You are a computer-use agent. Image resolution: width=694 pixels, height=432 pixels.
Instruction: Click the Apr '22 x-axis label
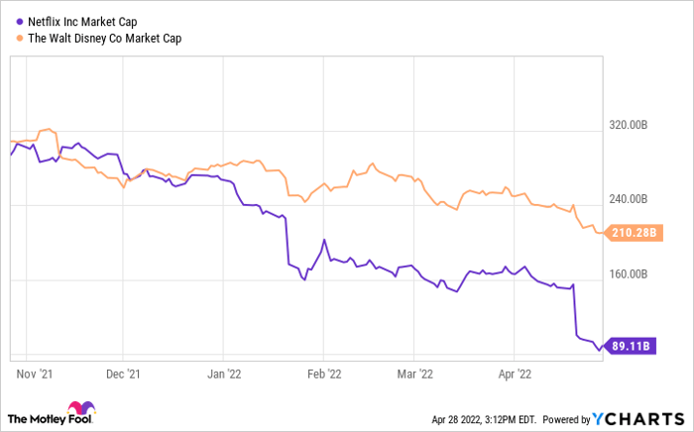coord(515,374)
